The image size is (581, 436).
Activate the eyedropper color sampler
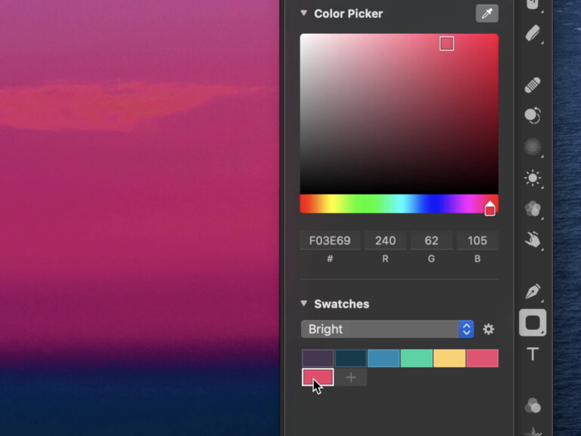pyautogui.click(x=487, y=14)
